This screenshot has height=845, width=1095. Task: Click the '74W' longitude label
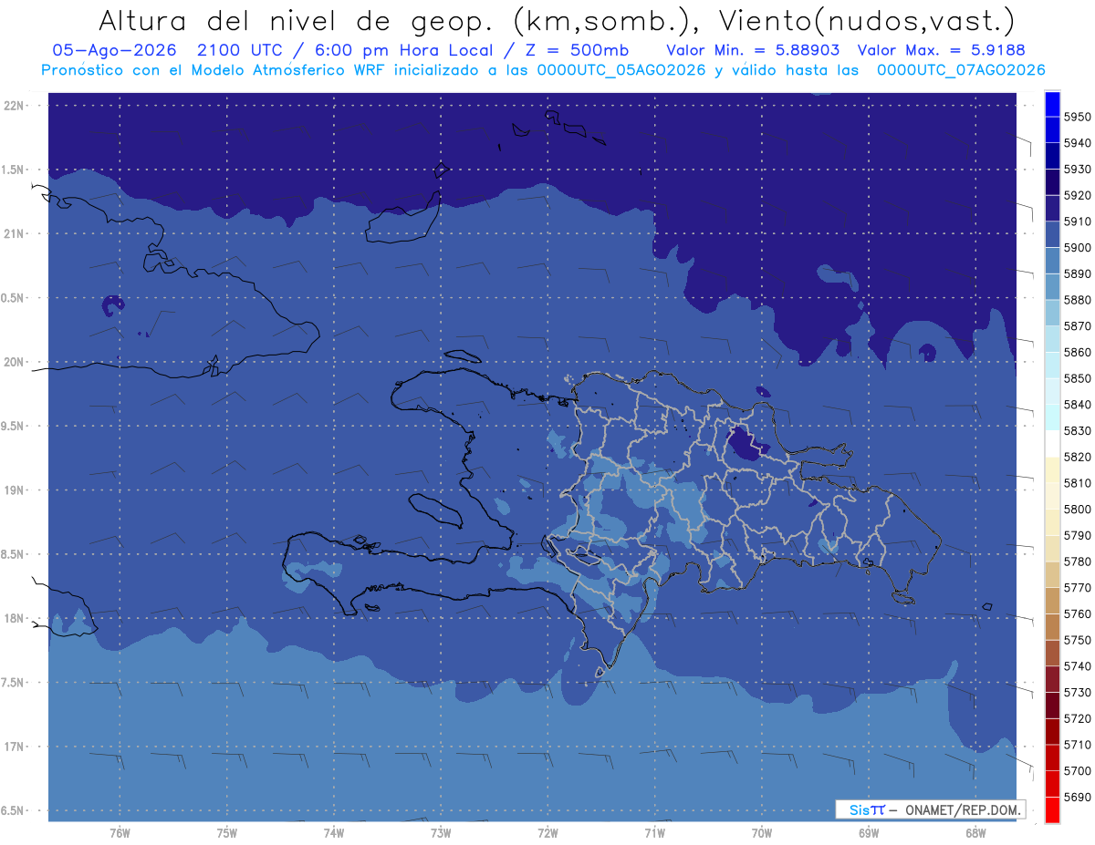coord(334,833)
